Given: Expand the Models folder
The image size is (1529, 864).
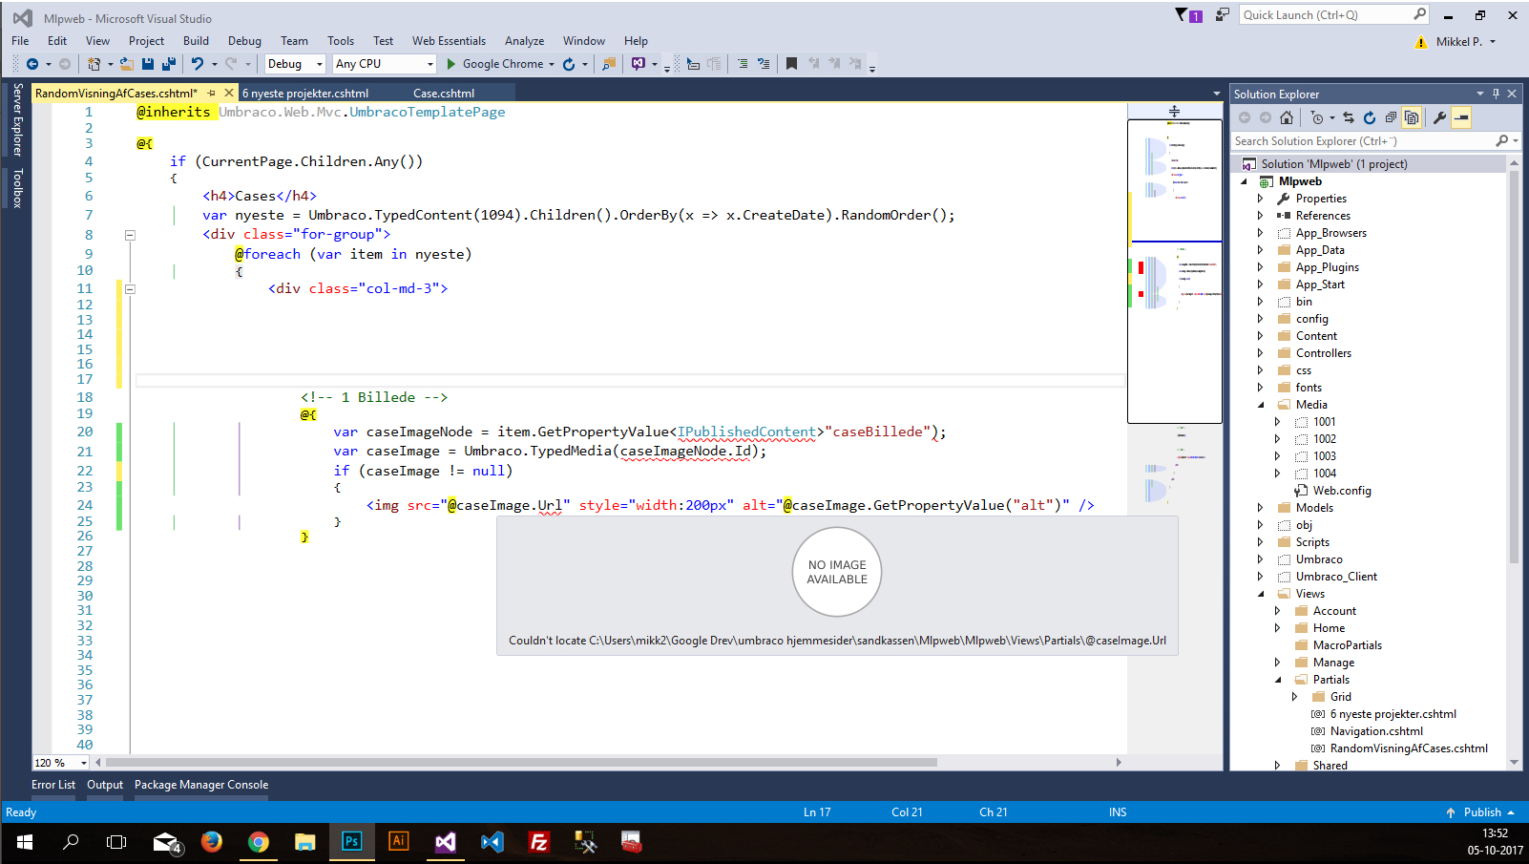Looking at the screenshot, I should [x=1261, y=508].
